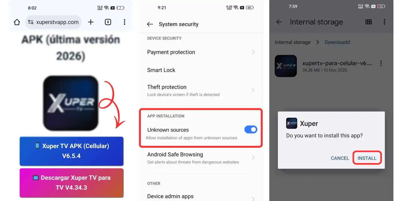The image size is (402, 201).
Task: Go back from System security screen
Action: coord(150,24)
